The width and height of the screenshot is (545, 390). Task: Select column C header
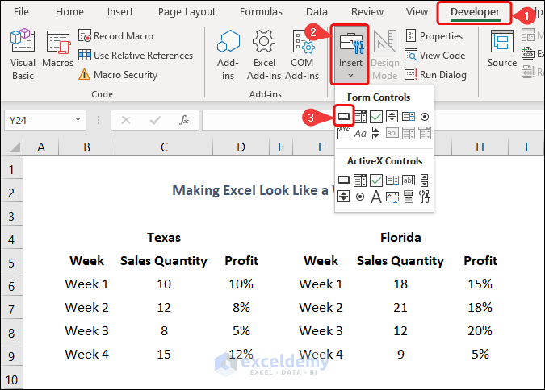164,147
